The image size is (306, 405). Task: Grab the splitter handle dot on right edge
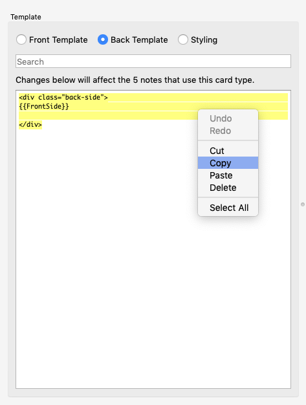[303, 204]
